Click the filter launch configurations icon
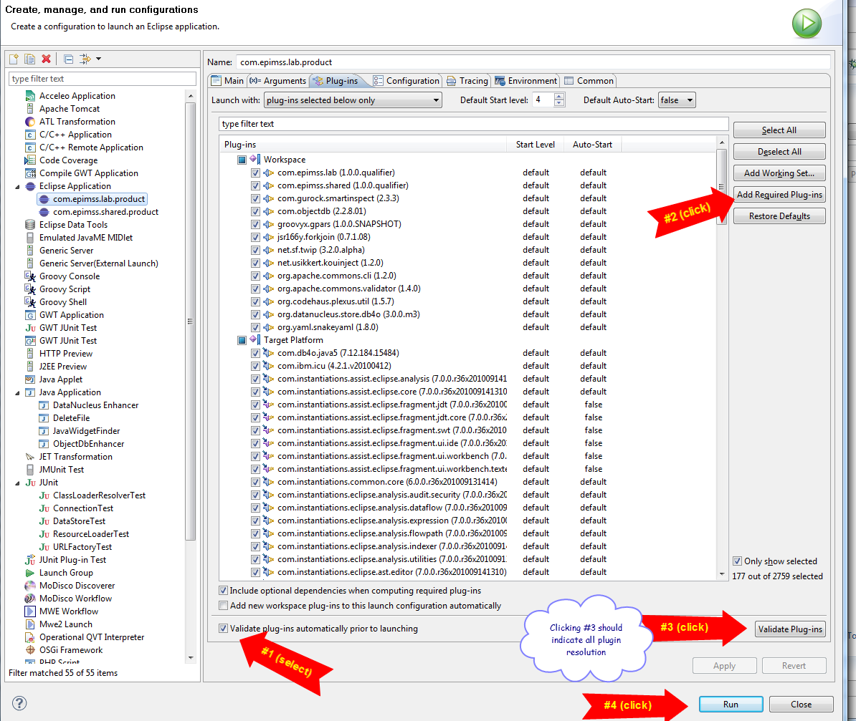The height and width of the screenshot is (721, 856). (85, 59)
